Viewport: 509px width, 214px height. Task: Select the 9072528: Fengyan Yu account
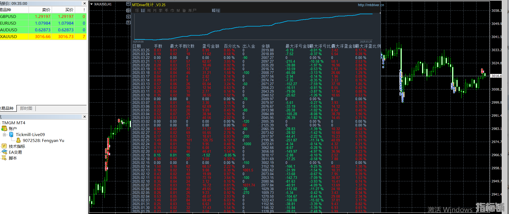[43, 140]
